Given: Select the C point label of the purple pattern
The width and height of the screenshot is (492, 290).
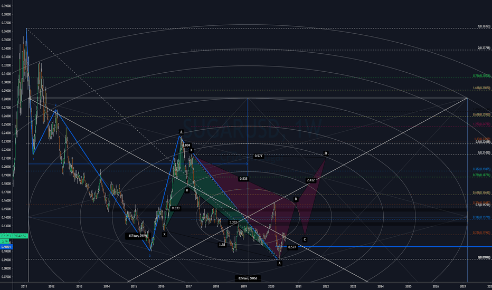Looking at the screenshot, I should pos(305,239).
